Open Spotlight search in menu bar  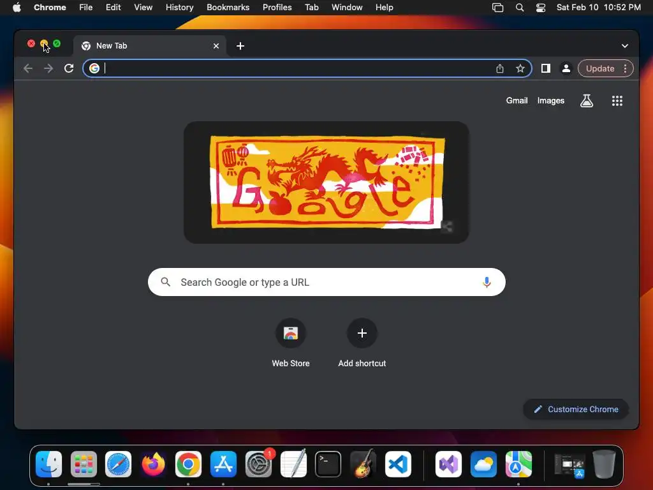point(519,7)
